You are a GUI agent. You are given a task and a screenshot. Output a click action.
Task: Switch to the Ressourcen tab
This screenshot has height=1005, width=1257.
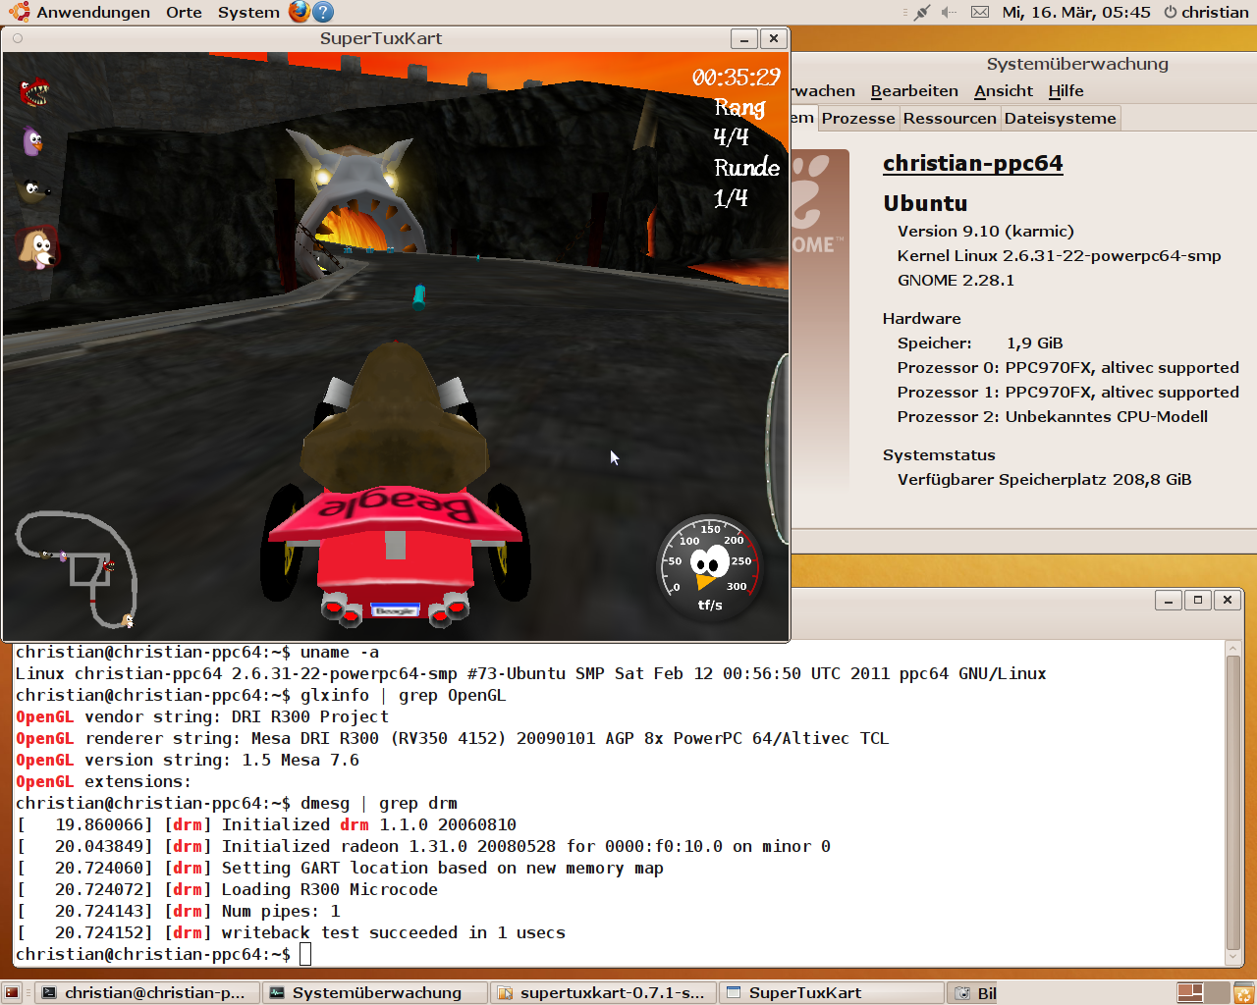click(950, 118)
